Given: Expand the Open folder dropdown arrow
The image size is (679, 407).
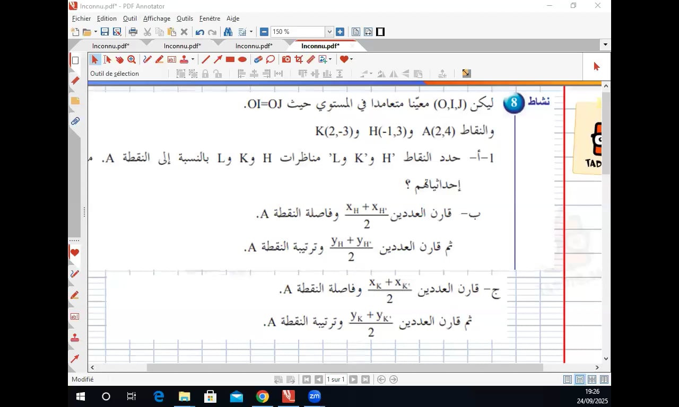Looking at the screenshot, I should (95, 32).
